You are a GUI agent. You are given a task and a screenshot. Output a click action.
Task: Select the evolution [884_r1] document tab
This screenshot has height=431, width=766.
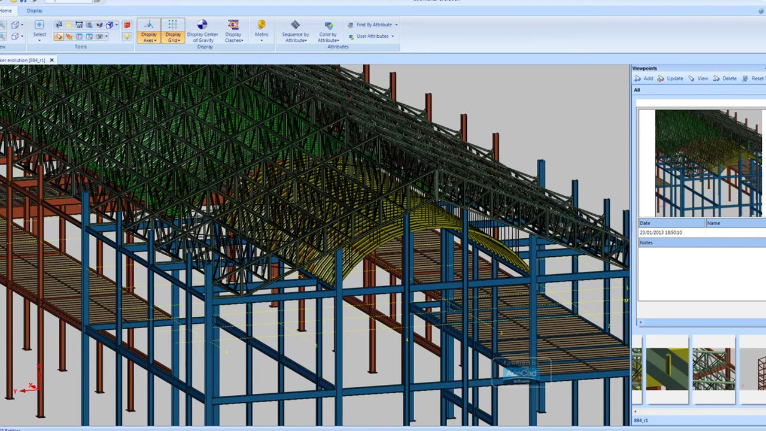23,60
